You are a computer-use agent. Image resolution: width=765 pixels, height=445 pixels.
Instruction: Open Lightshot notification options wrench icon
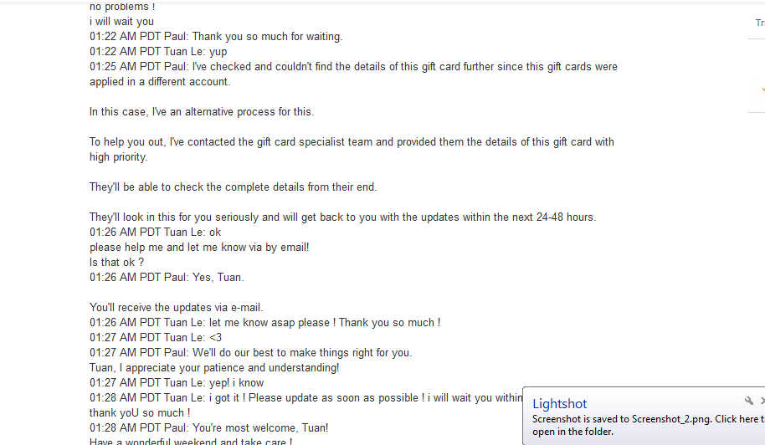point(749,402)
